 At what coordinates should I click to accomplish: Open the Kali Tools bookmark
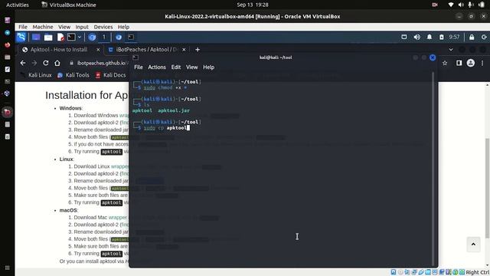pos(73,75)
